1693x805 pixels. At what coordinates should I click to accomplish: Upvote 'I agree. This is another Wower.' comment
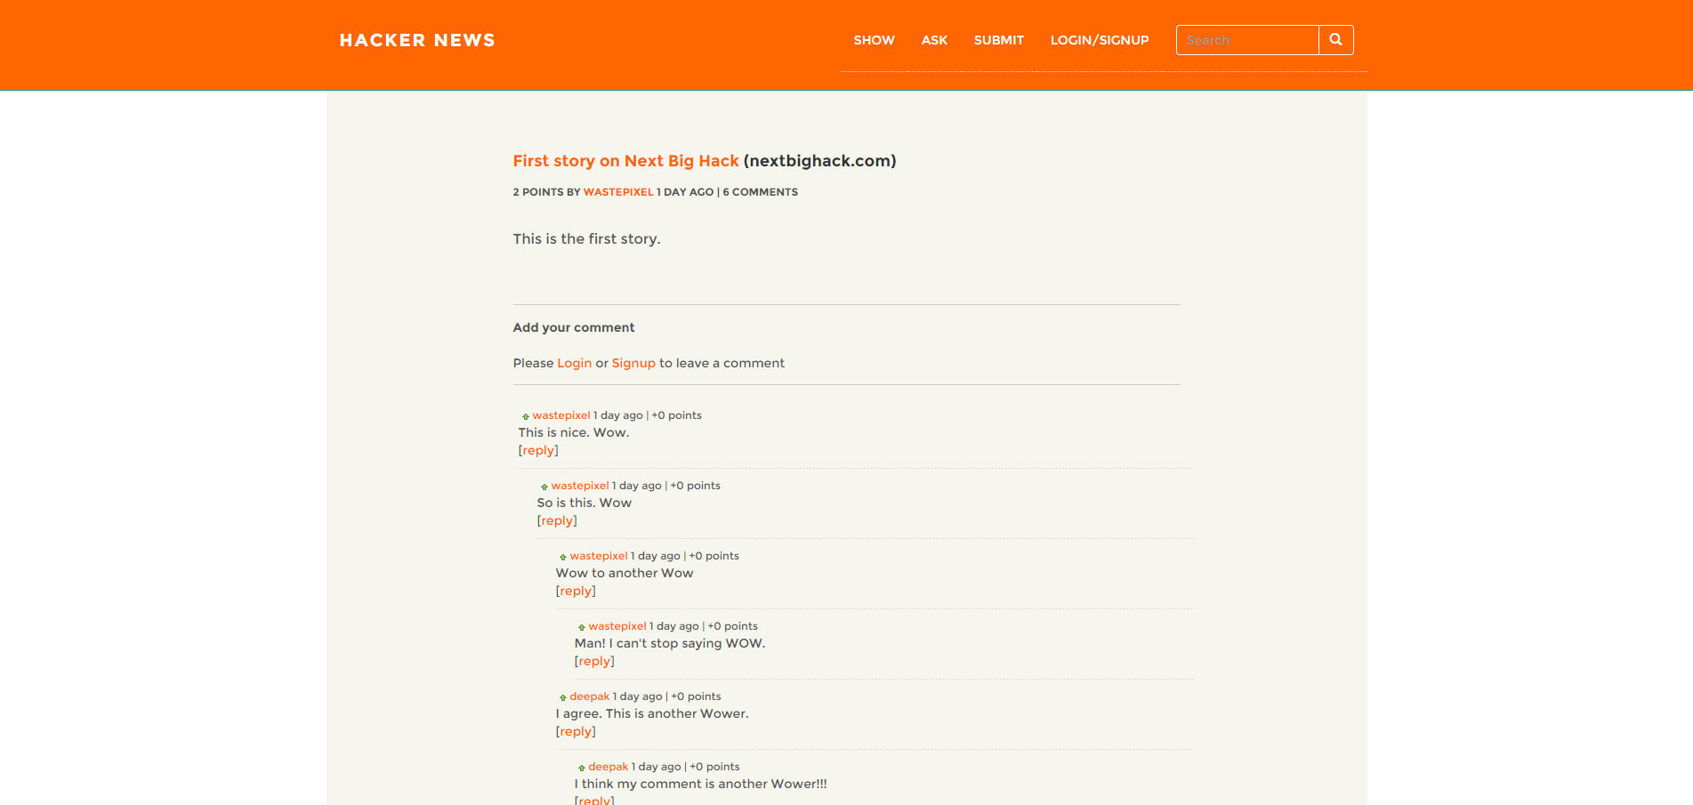tap(563, 697)
